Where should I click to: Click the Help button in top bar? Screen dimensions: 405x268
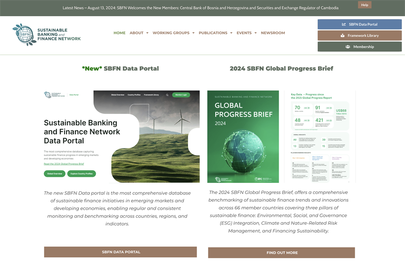365,5
